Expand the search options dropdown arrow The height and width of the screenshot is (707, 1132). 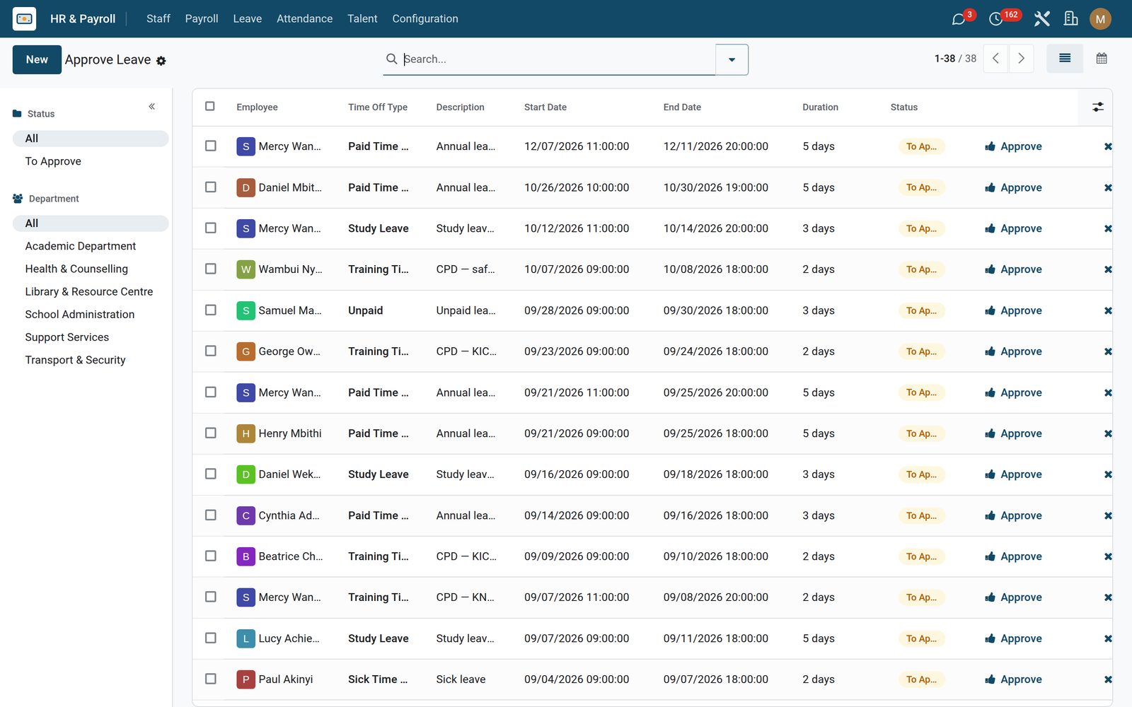coord(732,59)
